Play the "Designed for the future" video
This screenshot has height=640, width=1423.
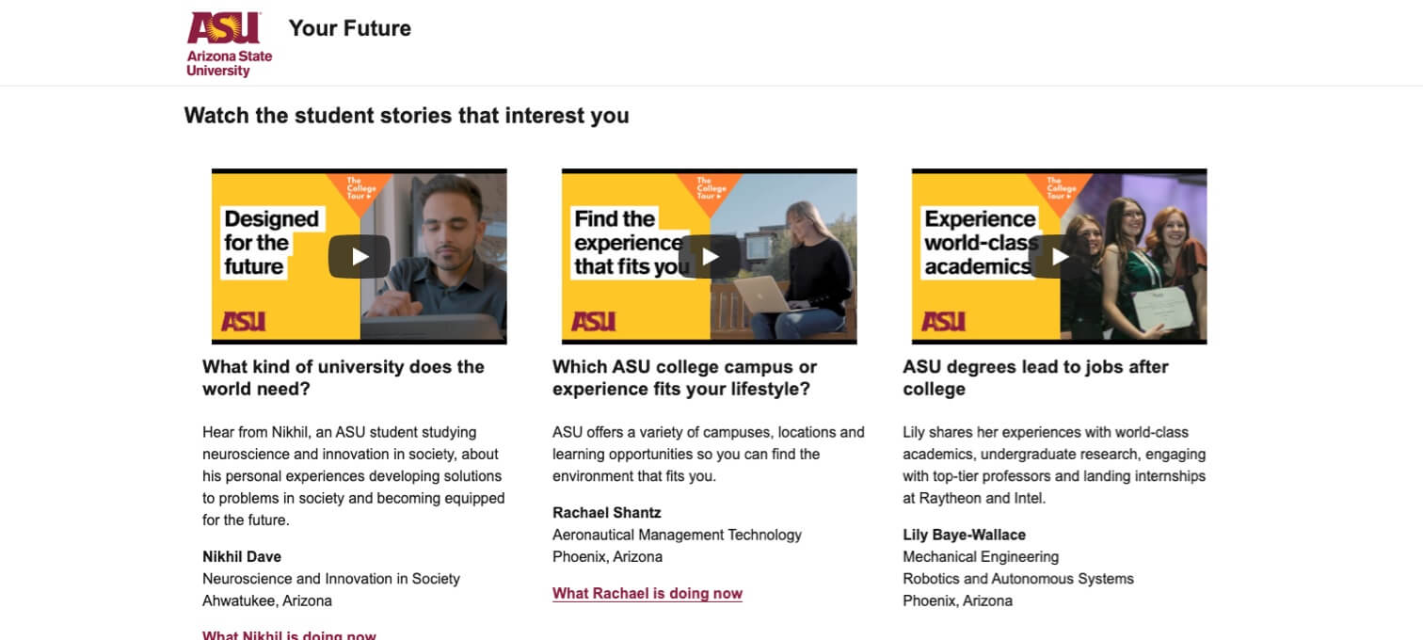pyautogui.click(x=359, y=256)
